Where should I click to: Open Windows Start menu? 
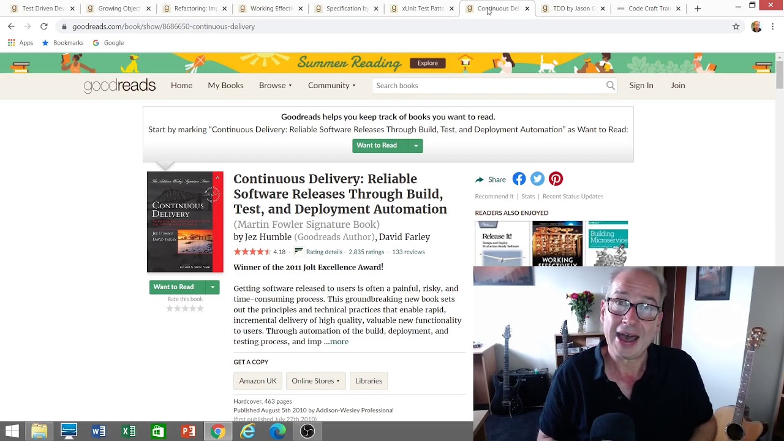[x=12, y=431]
